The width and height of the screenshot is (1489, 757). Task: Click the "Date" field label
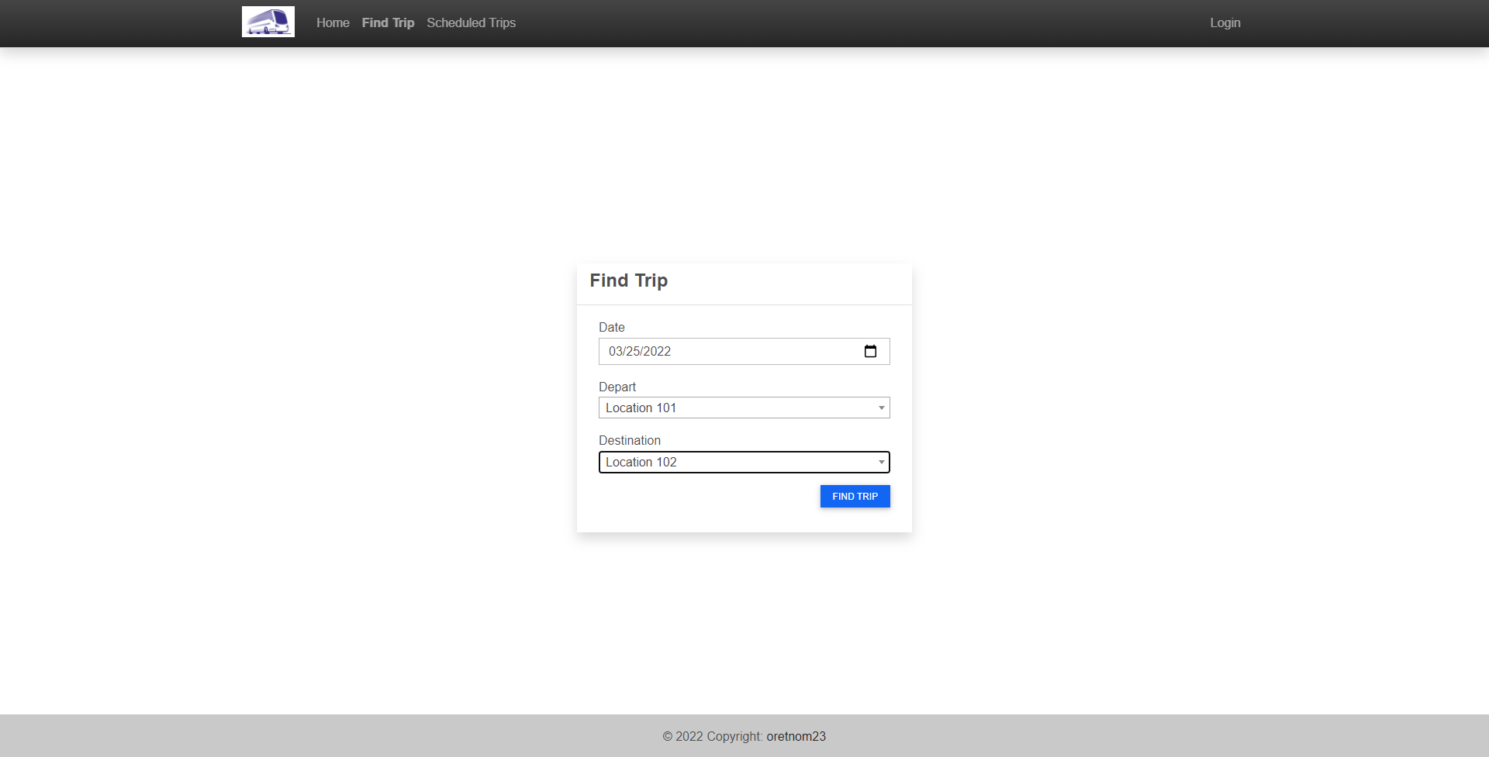pyautogui.click(x=611, y=327)
